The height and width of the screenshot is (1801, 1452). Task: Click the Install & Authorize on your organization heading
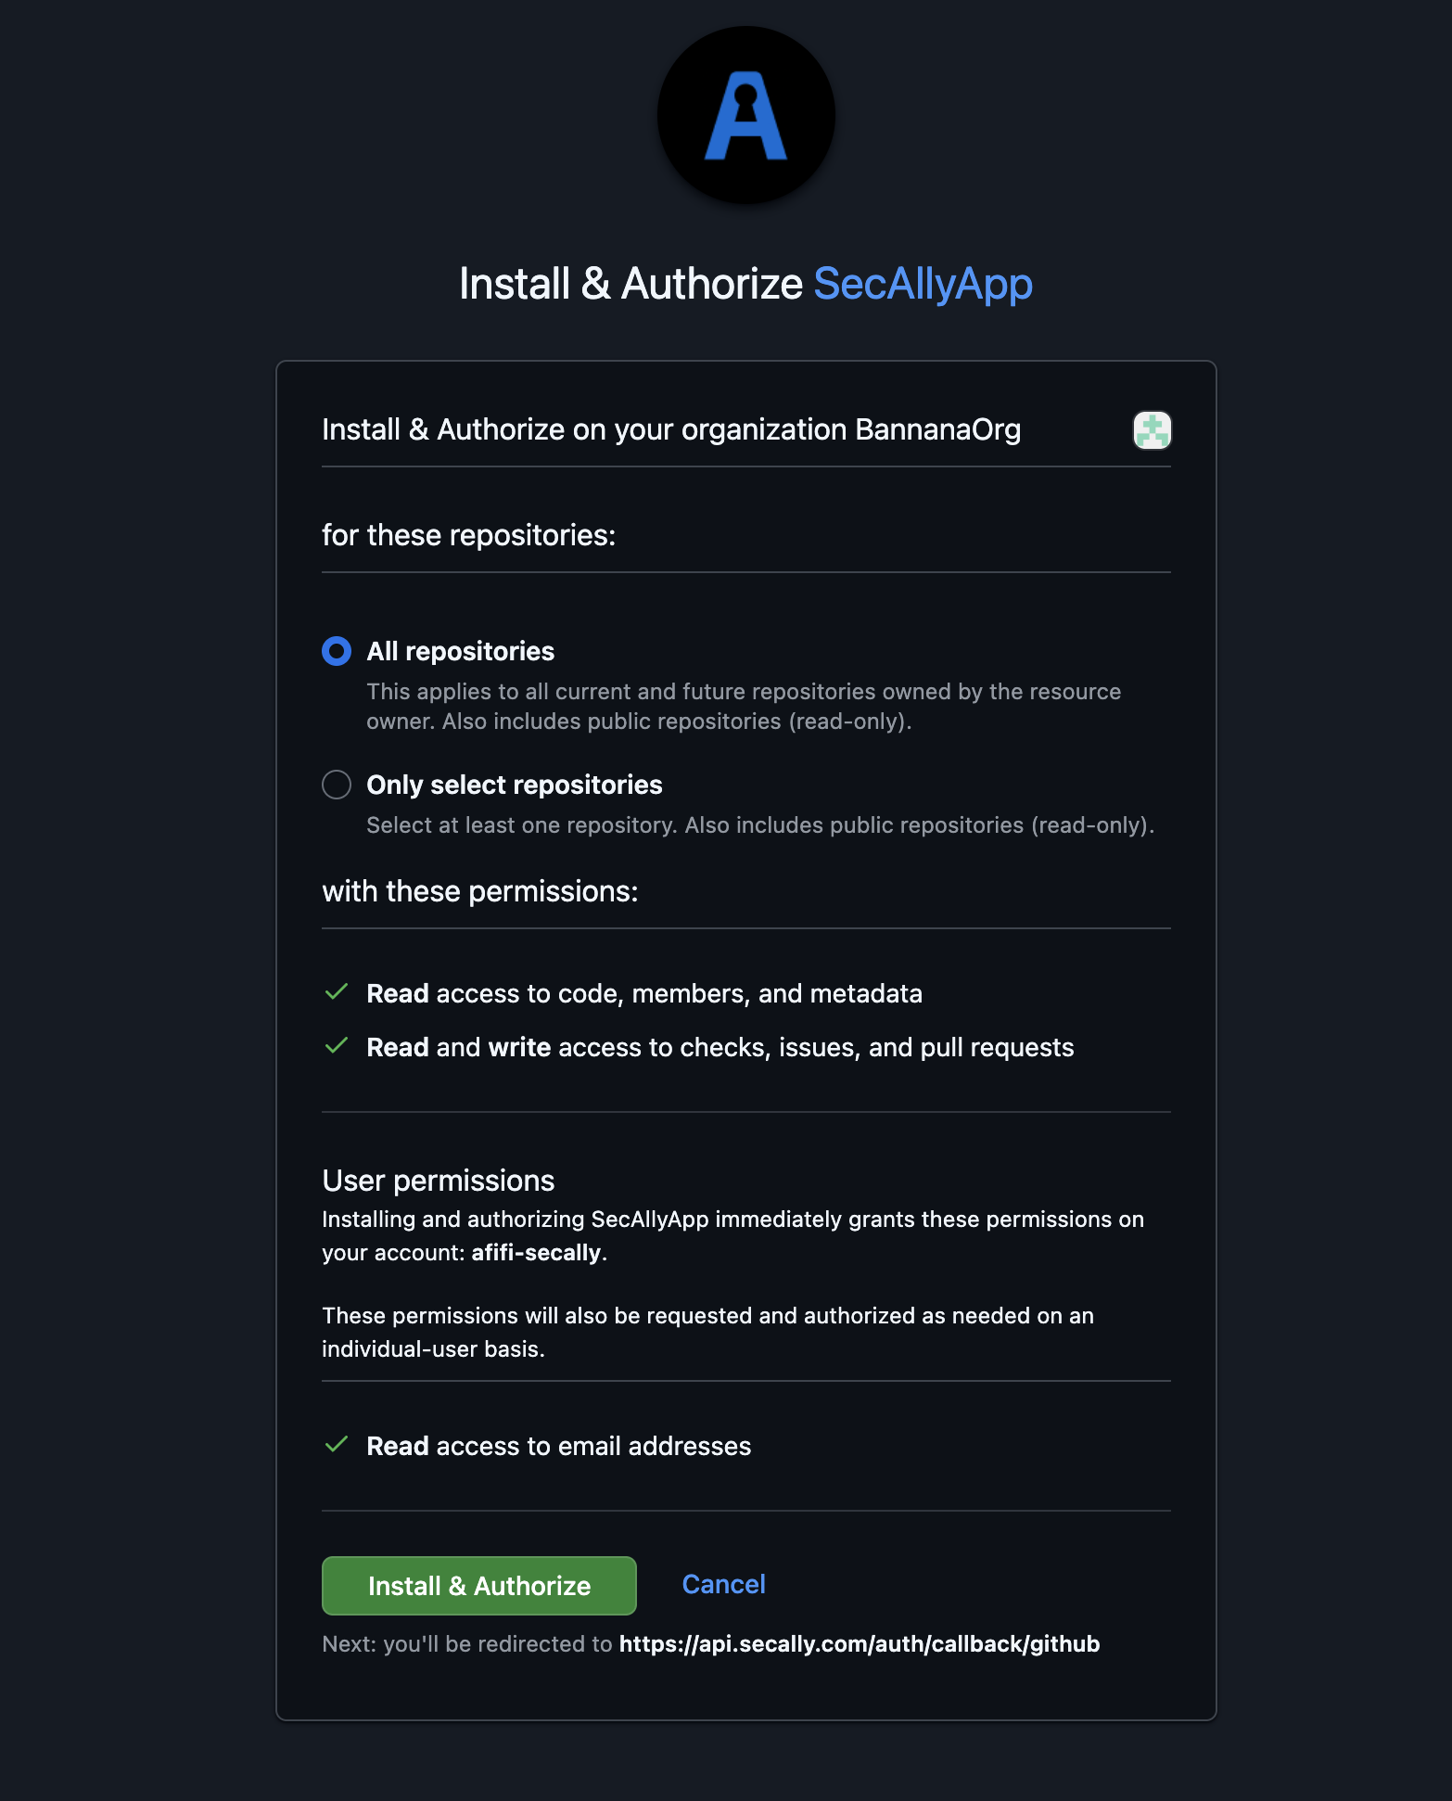coord(670,429)
